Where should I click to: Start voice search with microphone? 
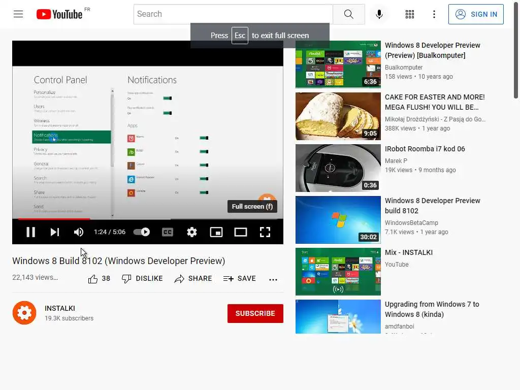pyautogui.click(x=379, y=14)
